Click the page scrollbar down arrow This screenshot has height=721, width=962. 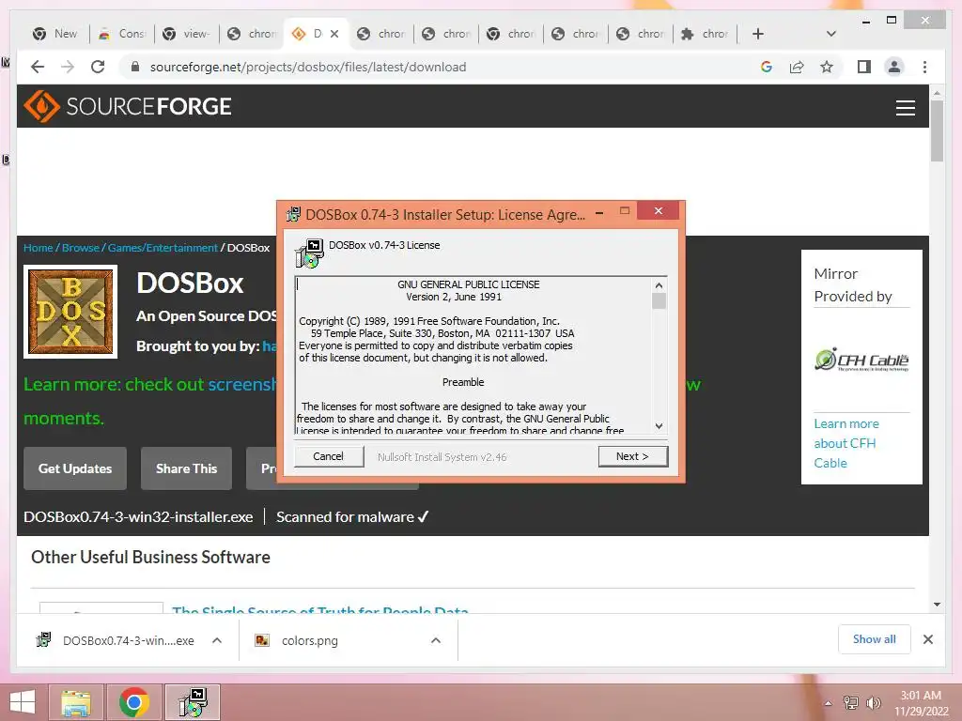[x=937, y=605]
